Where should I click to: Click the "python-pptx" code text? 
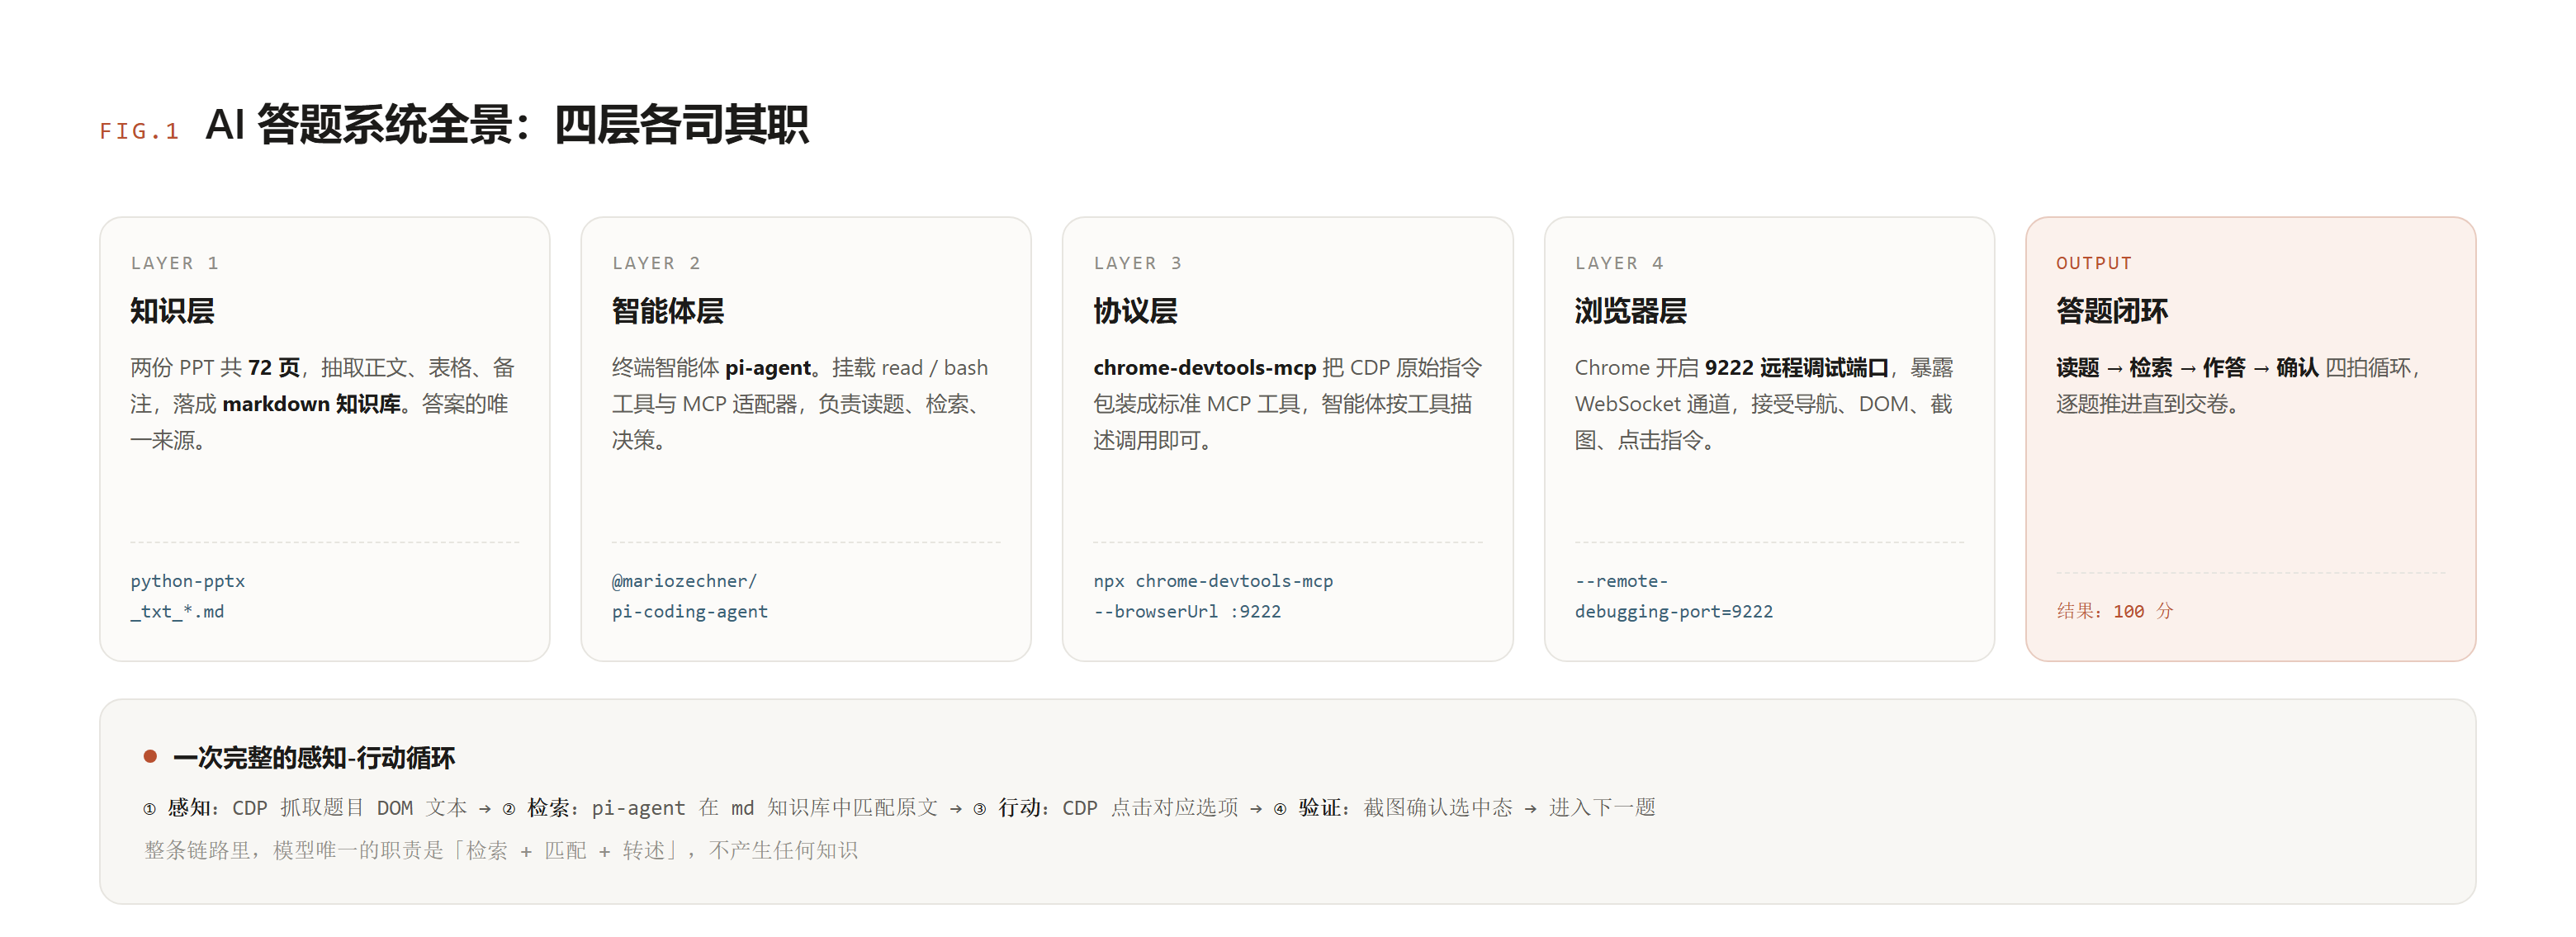187,581
